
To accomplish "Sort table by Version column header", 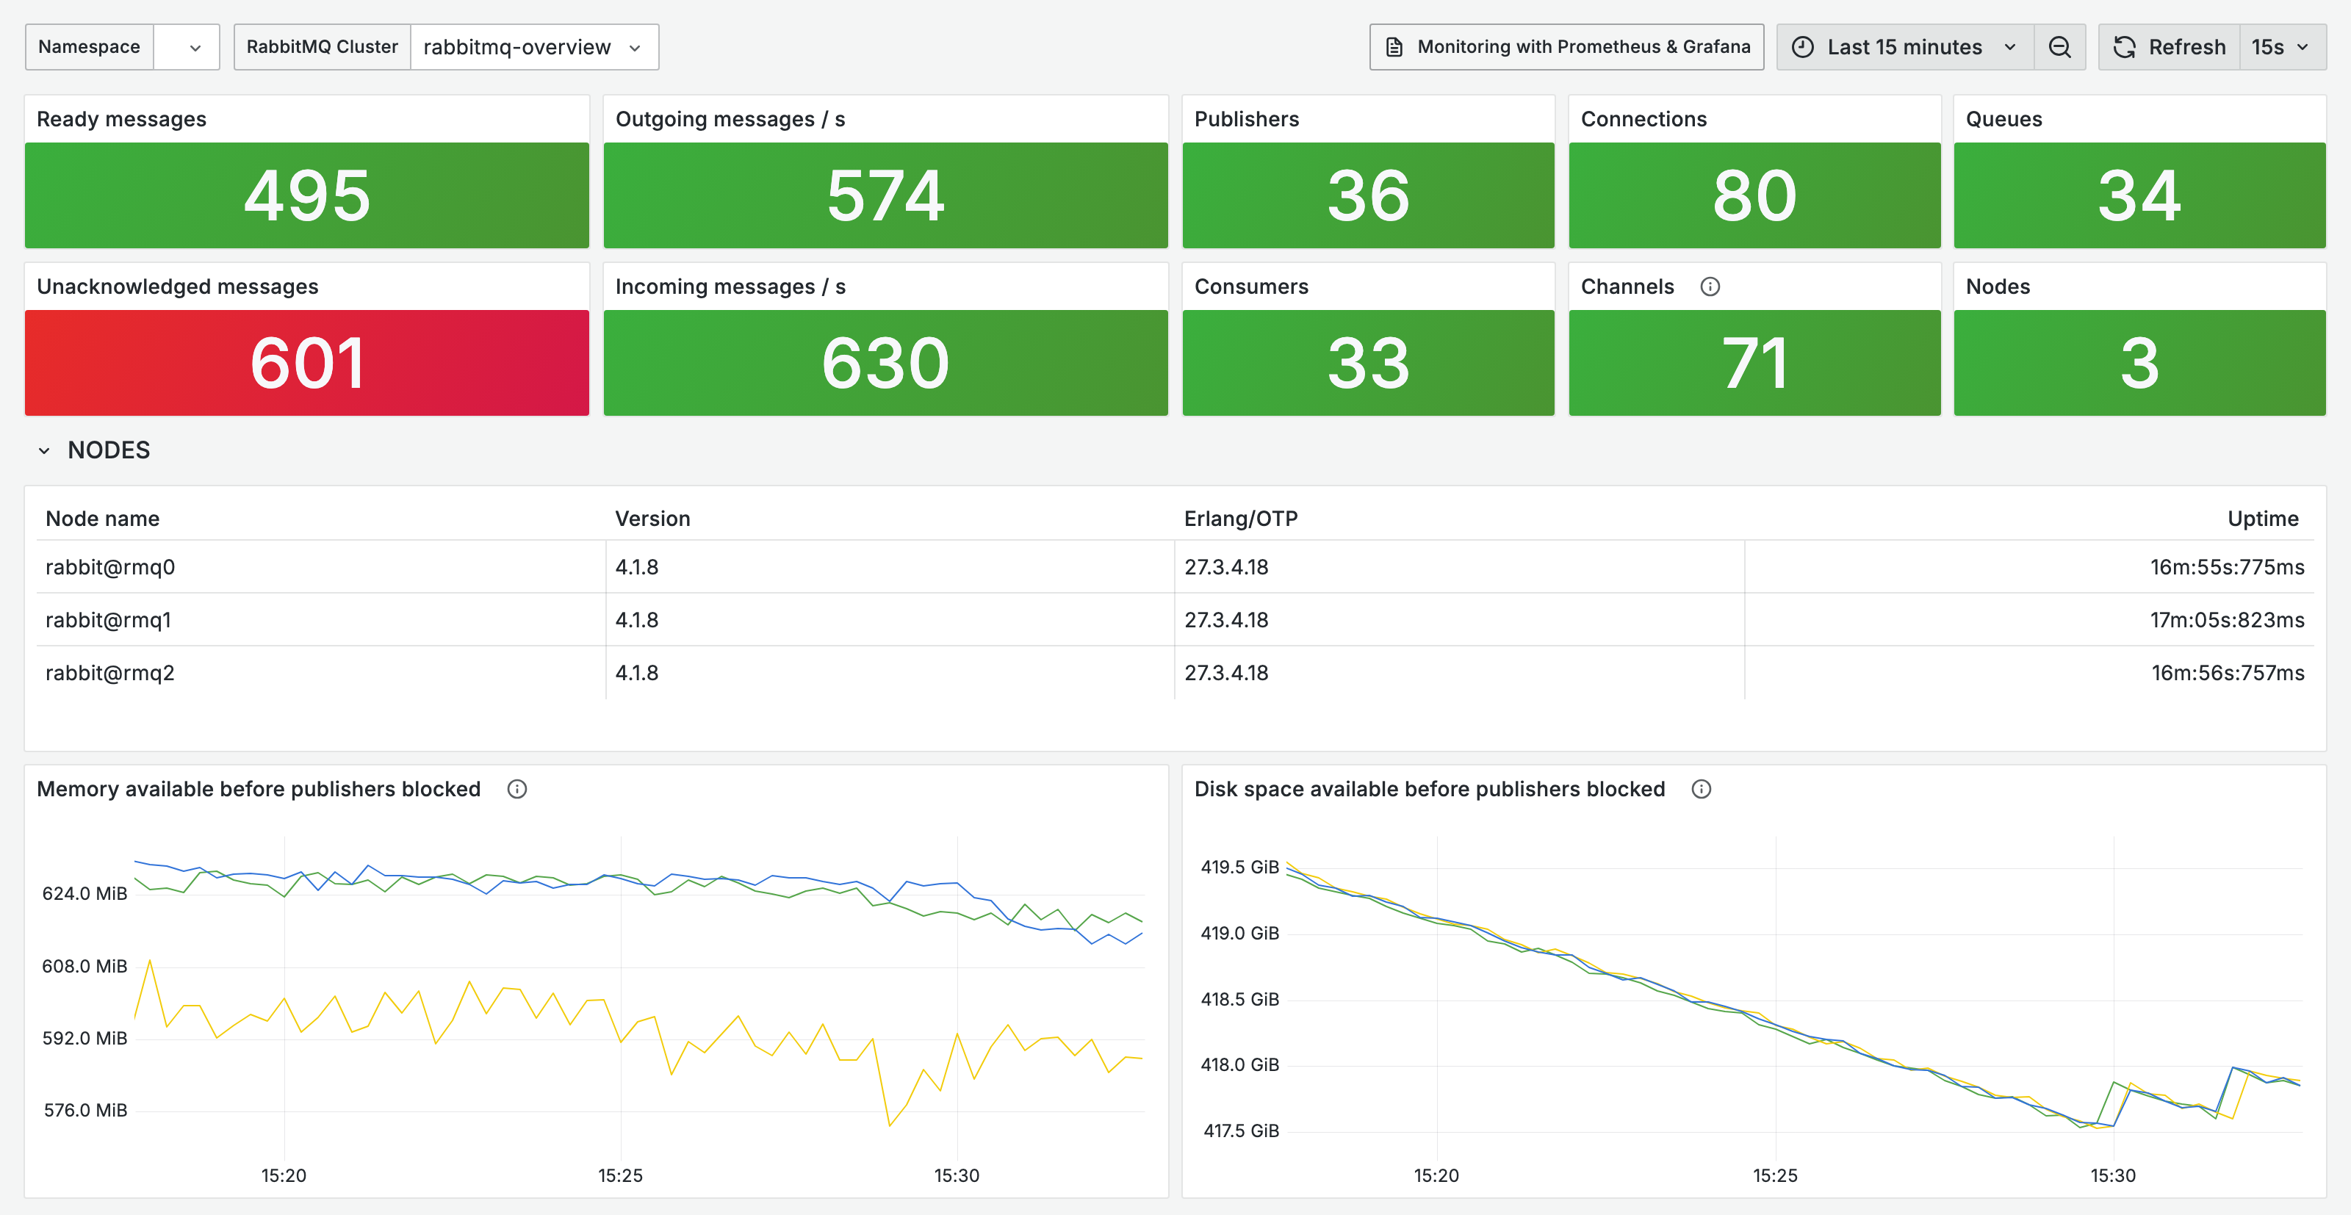I will click(652, 519).
